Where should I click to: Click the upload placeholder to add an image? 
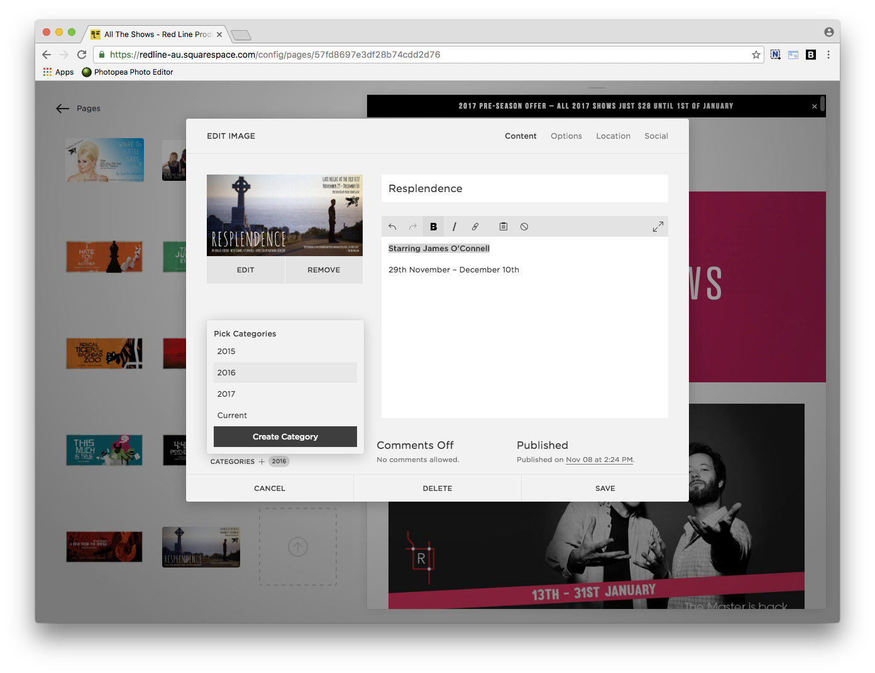(x=298, y=547)
